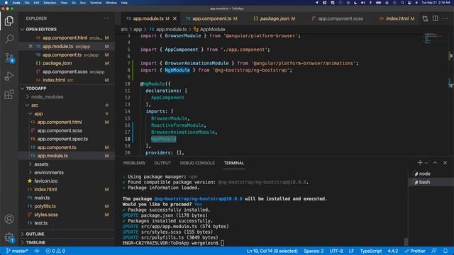The image size is (454, 255).
Task: Click Ln 18, Col 14 cursor position
Action: [x=272, y=251]
